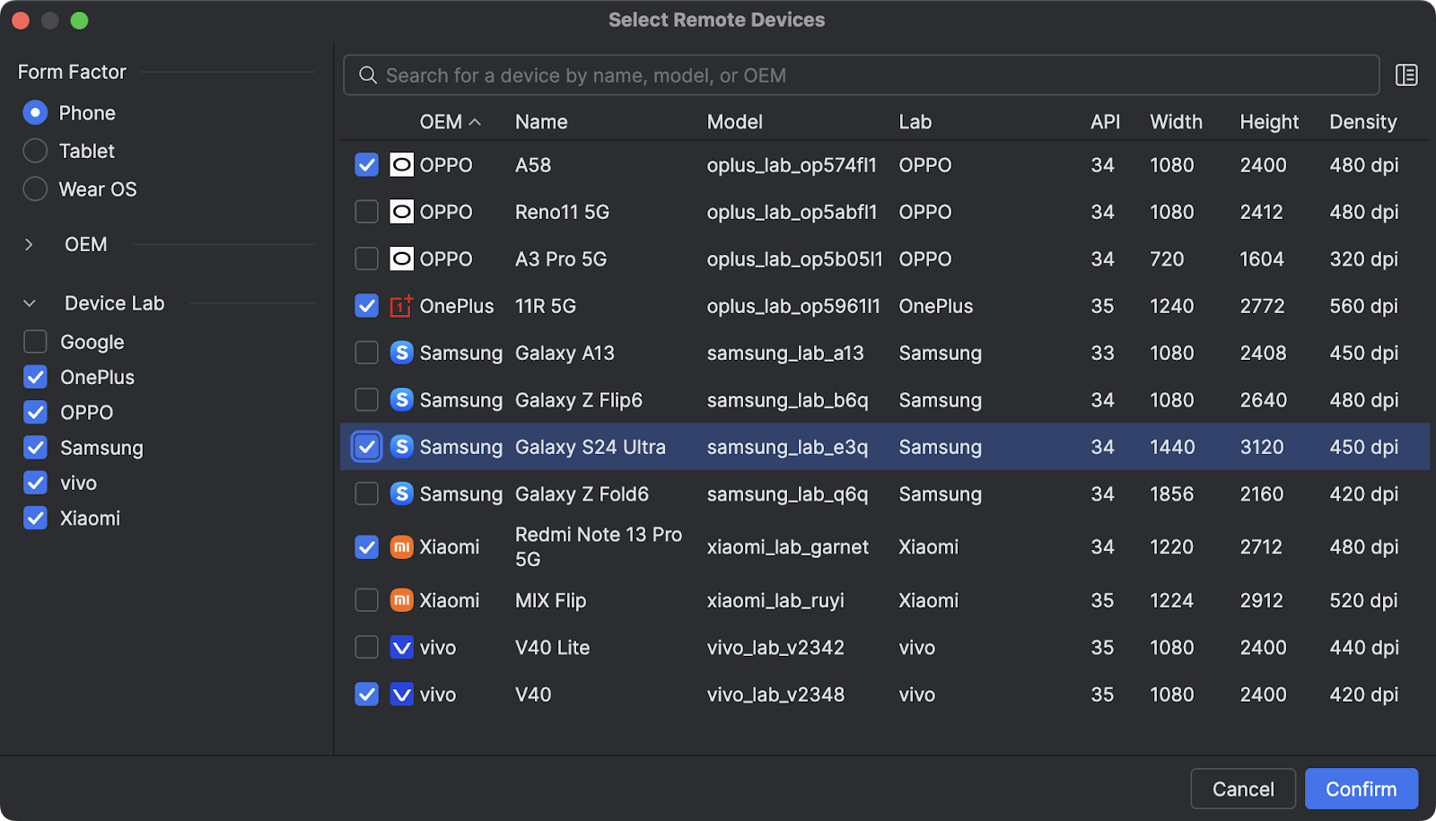
Task: Click the Samsung icon in the Galaxy S24 Ultra row
Action: (x=402, y=447)
